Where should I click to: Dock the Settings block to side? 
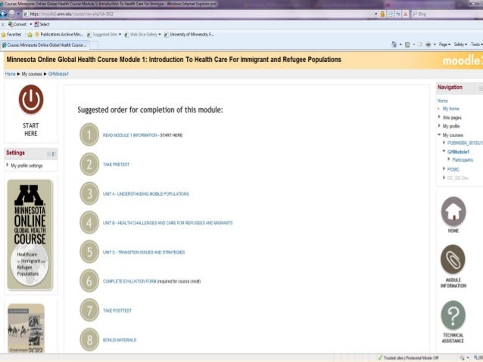[54, 154]
